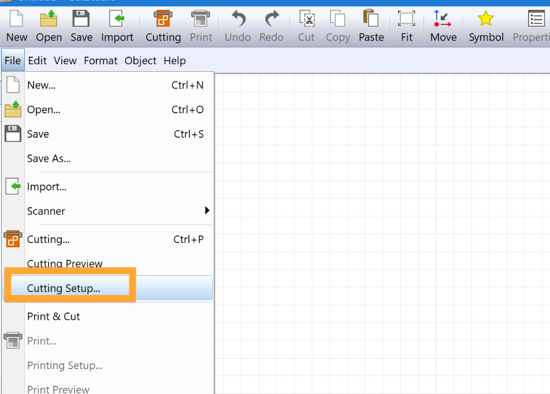The height and width of the screenshot is (394, 550).
Task: Click the Properties toolbar icon
Action: click(x=536, y=19)
